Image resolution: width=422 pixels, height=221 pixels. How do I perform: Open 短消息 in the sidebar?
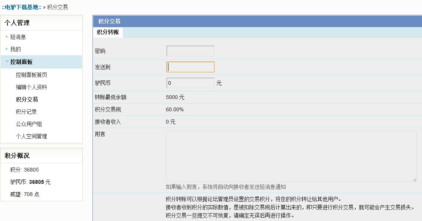point(18,37)
